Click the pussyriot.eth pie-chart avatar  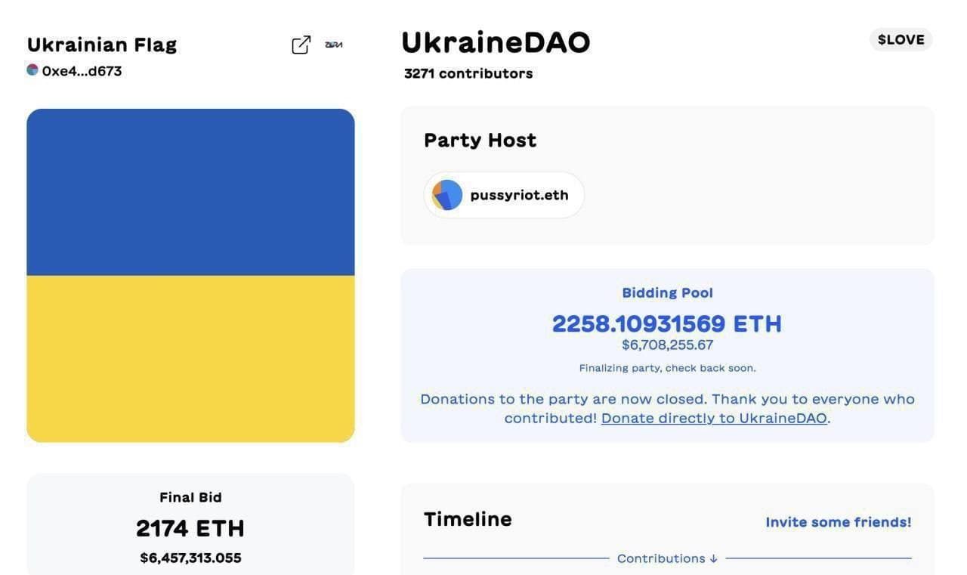pos(447,195)
